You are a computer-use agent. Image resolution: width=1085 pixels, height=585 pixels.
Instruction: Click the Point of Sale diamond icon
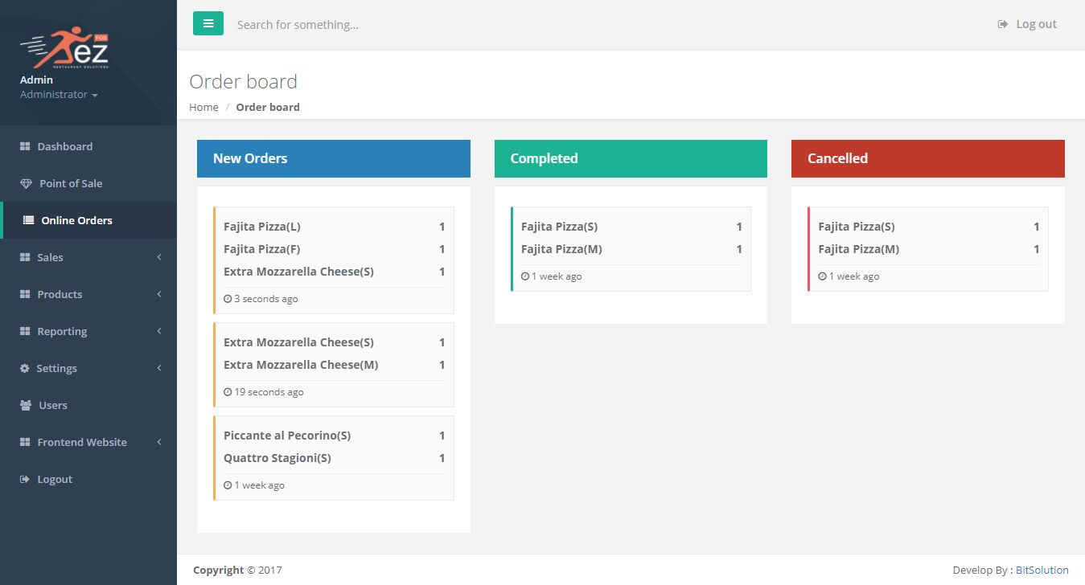point(26,183)
